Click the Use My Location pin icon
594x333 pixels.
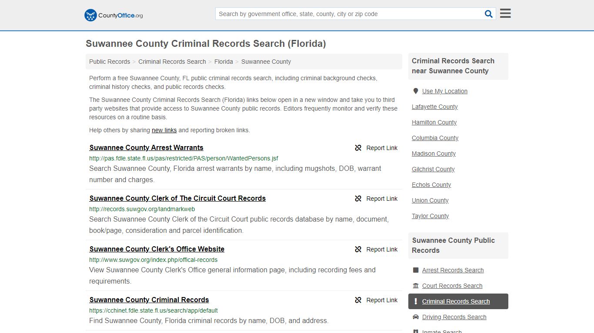(x=416, y=91)
